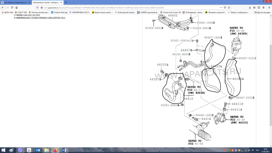Viewport: 272px width, 153px height.
Task: Open the Toyota Land Cruiser 100 bookmark
Action: (172, 12)
